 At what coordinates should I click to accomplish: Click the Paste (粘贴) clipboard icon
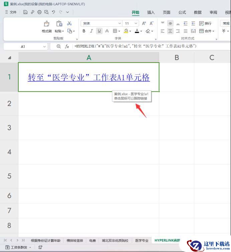coord(59,24)
